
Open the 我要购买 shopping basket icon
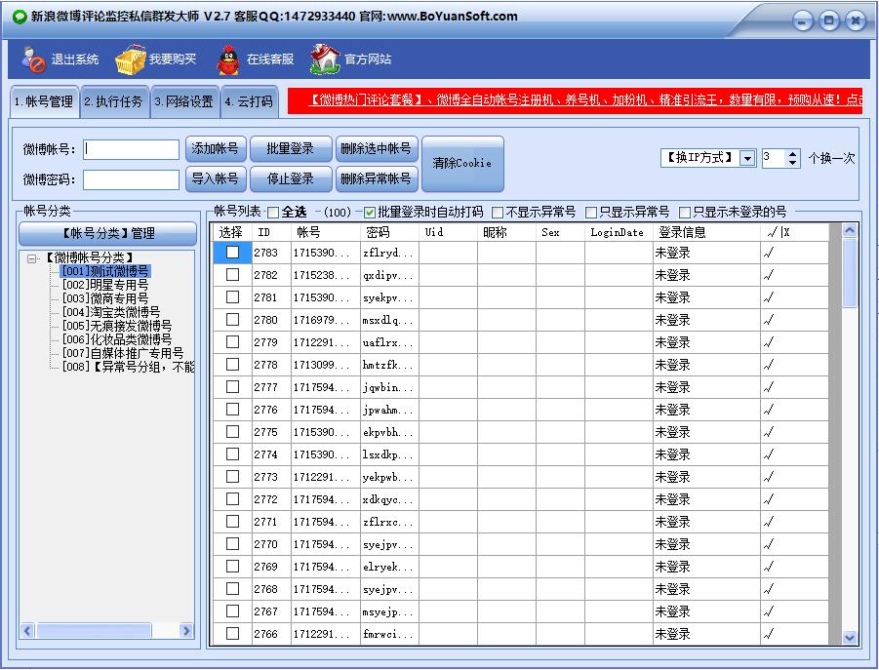131,59
